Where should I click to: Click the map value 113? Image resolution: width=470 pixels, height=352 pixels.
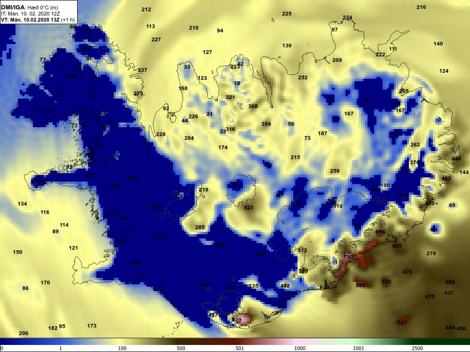pos(150,26)
